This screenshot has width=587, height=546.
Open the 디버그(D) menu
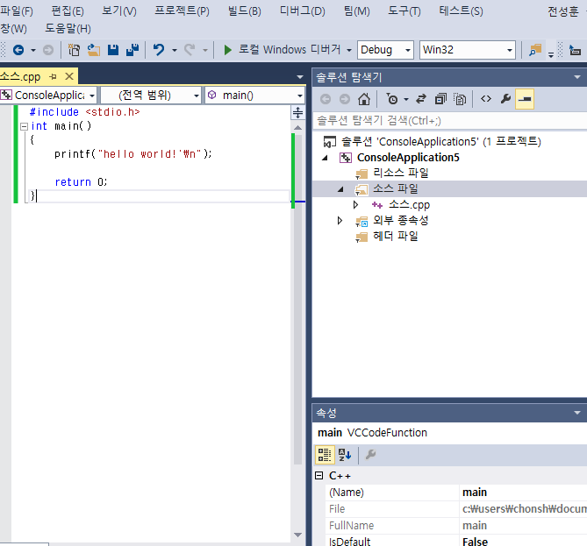tap(302, 11)
